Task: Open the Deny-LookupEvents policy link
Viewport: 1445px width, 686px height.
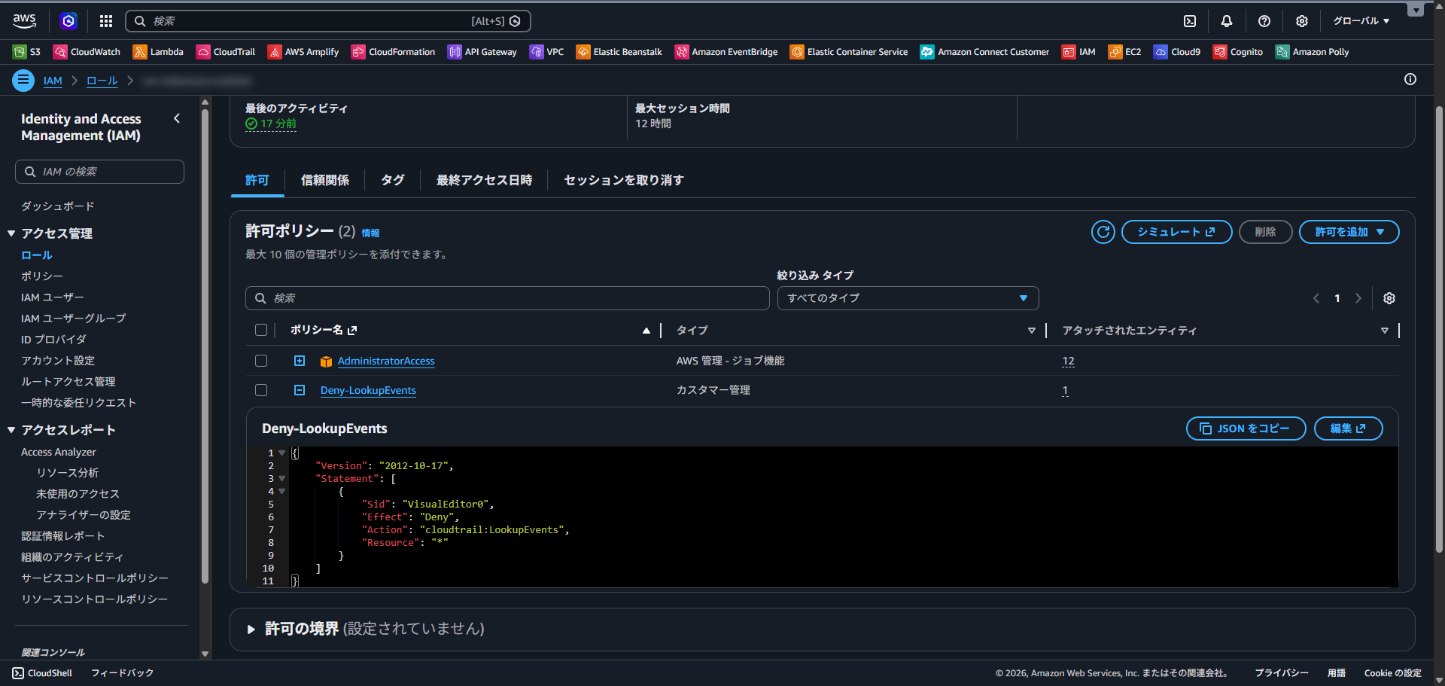Action: (368, 390)
